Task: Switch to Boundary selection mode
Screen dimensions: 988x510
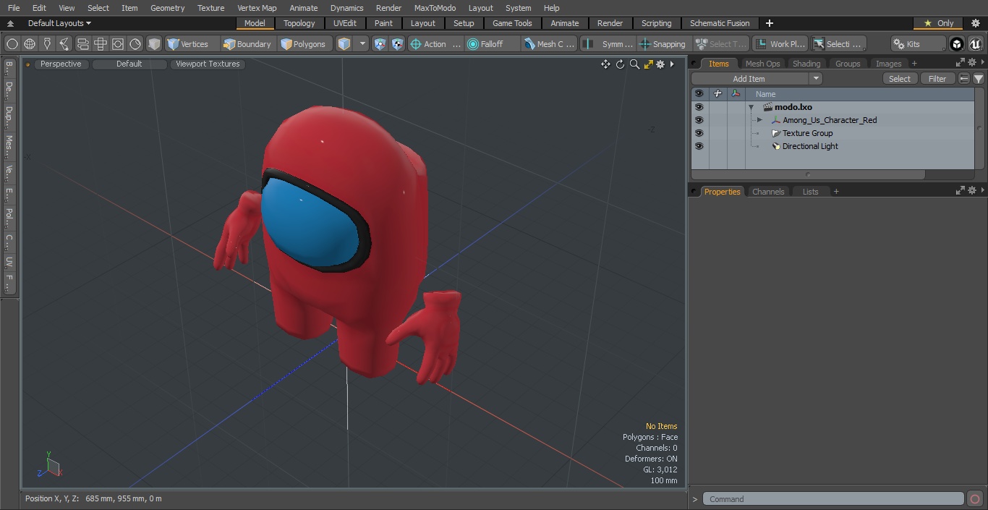Action: [x=247, y=44]
